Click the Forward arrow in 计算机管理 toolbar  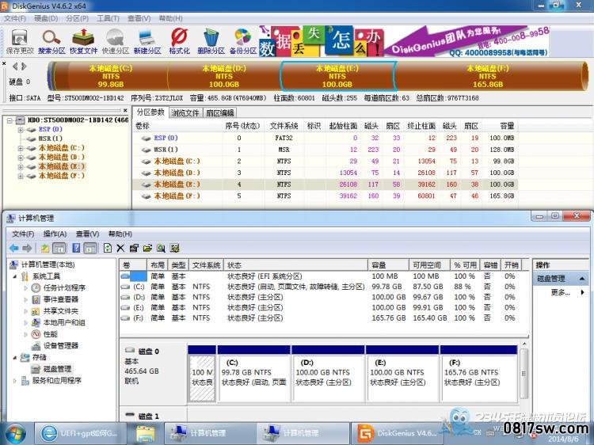(27, 248)
